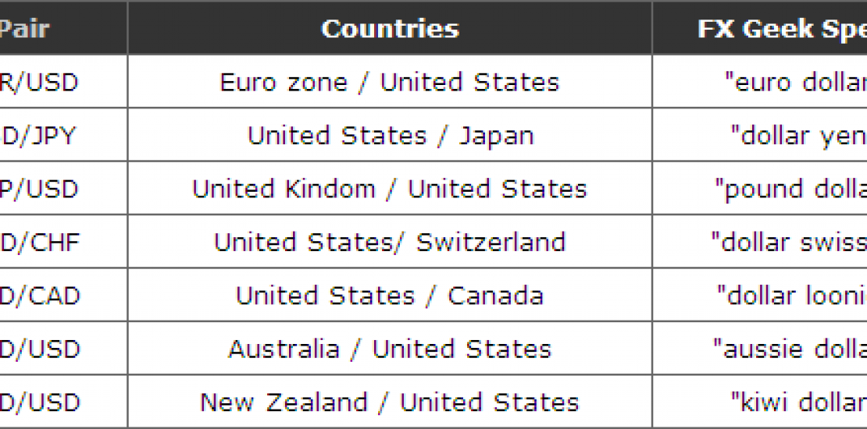Click the pair cell ending in CHF

pos(39,242)
